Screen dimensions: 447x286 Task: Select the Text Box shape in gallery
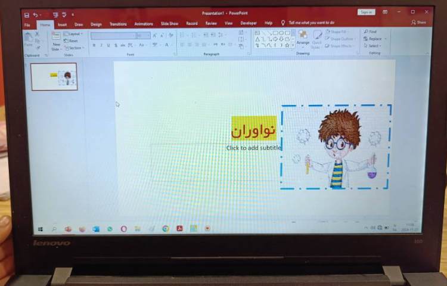[x=257, y=33]
